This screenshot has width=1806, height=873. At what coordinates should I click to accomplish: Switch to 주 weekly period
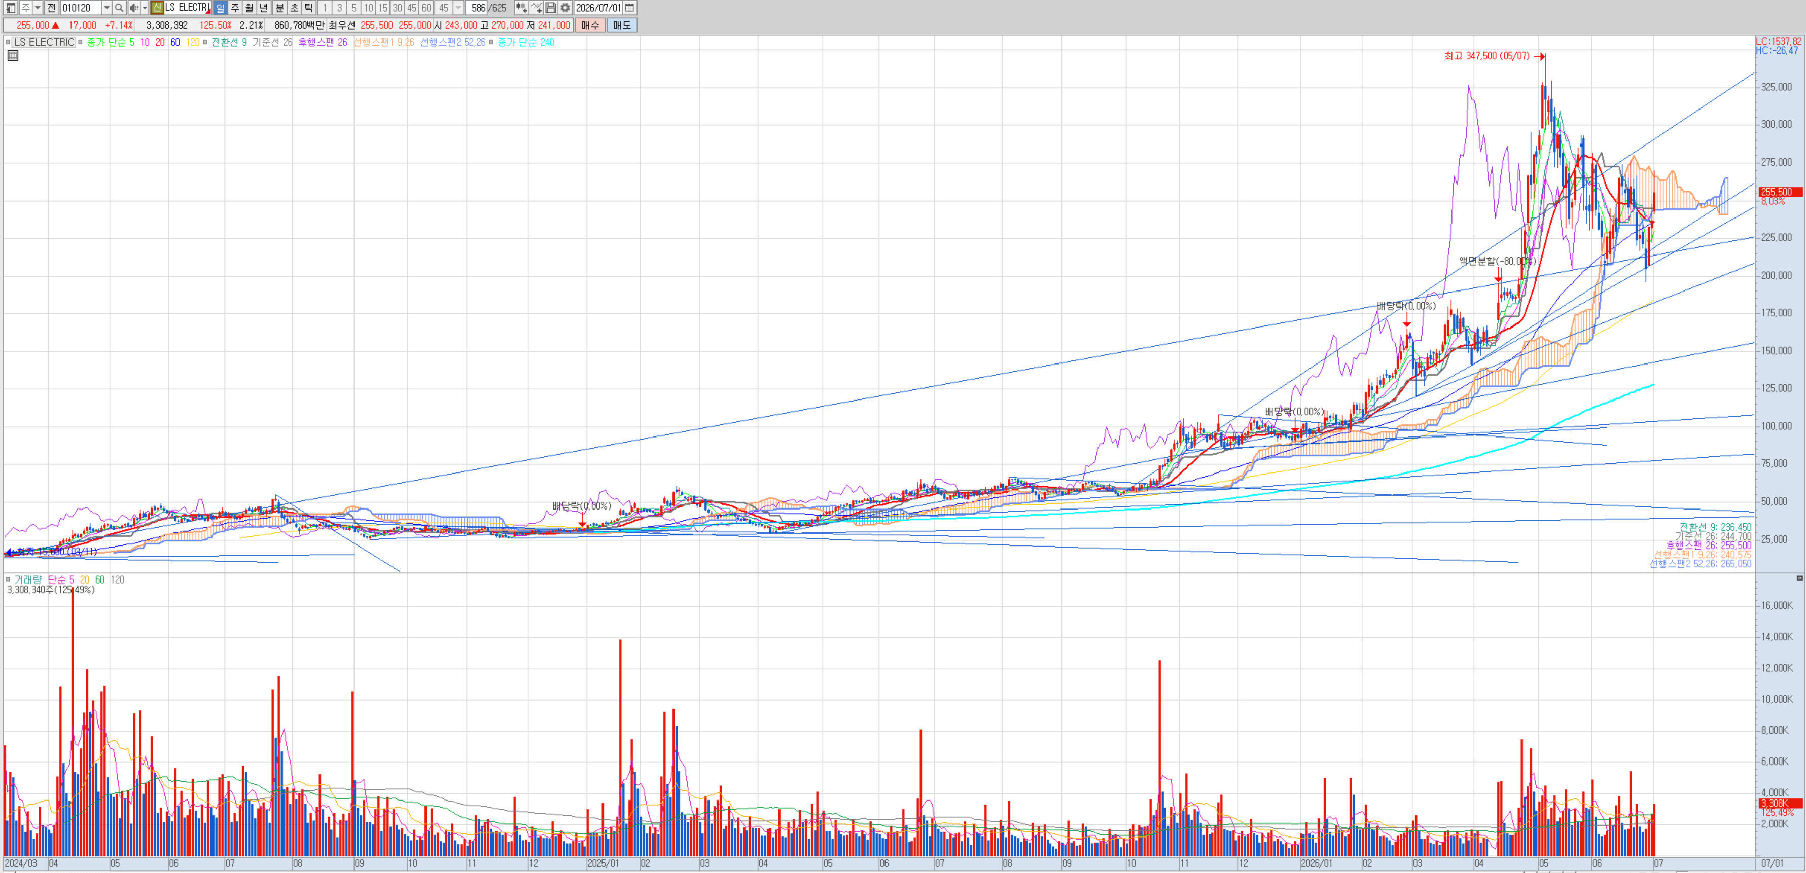235,8
